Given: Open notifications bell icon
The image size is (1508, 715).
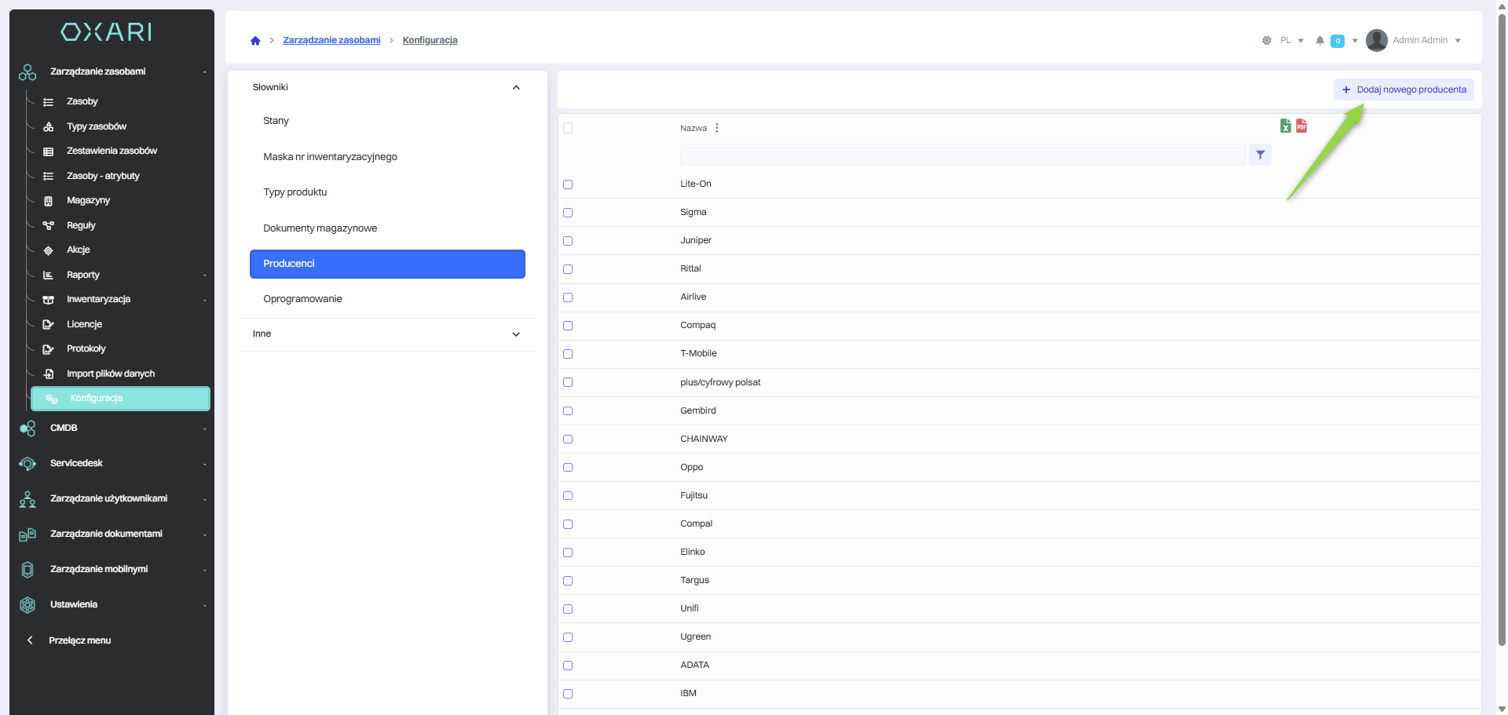Looking at the screenshot, I should coord(1319,41).
